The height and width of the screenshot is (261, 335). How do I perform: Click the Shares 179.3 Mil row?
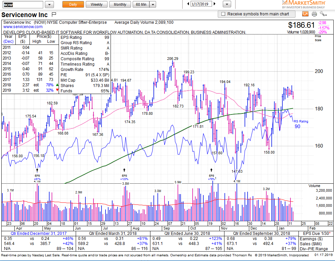85,86
